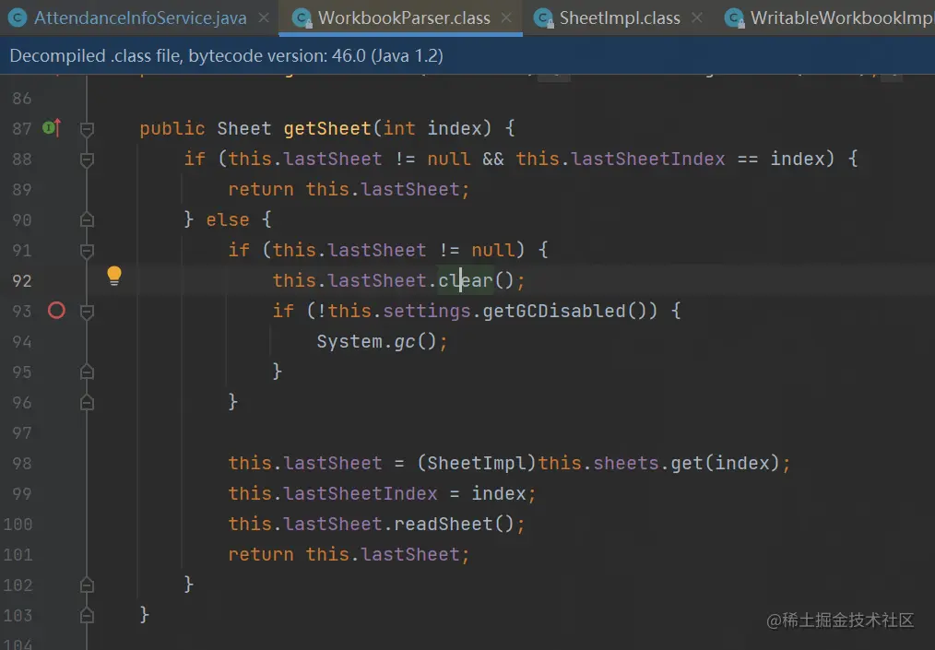Click lastSheetIndex on line 99
The height and width of the screenshot is (650, 935).
361,493
